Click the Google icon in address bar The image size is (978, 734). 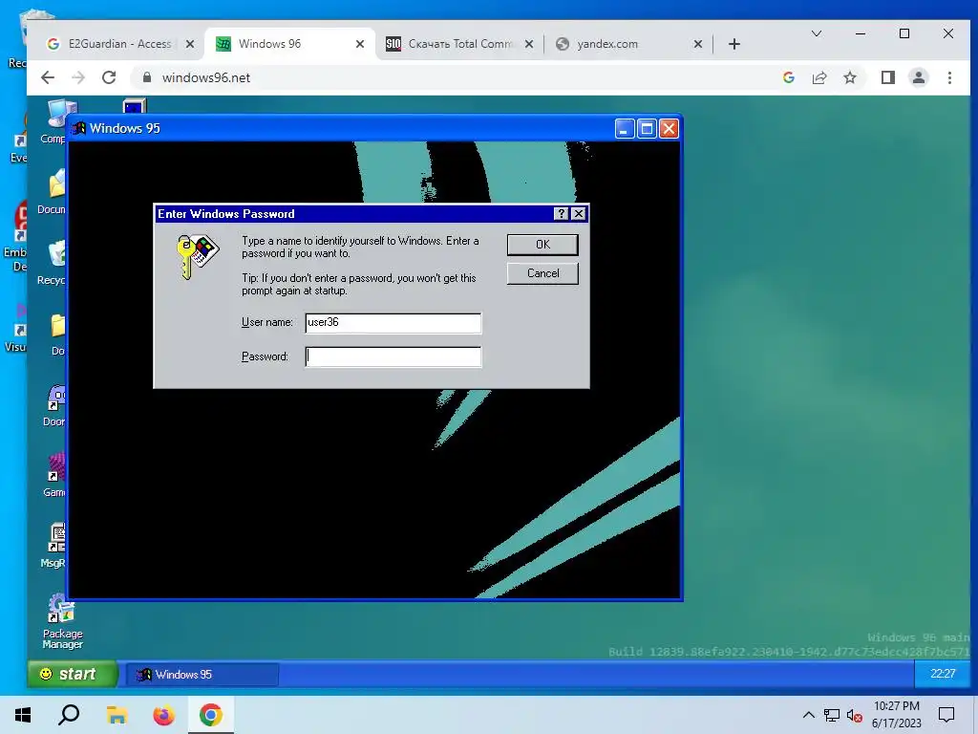tap(788, 77)
